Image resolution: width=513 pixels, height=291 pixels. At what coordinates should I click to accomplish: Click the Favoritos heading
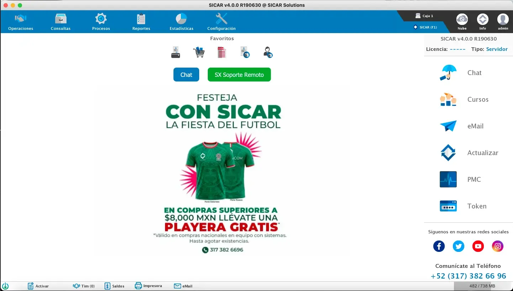[x=222, y=38]
